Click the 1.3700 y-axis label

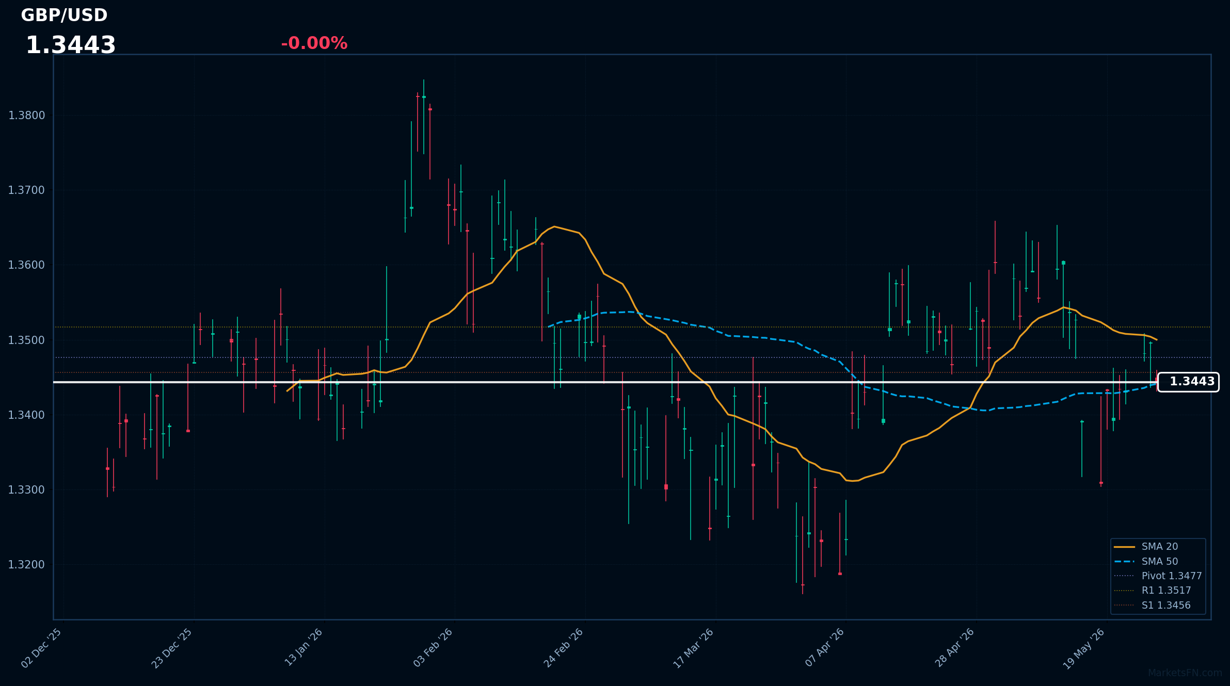click(27, 190)
